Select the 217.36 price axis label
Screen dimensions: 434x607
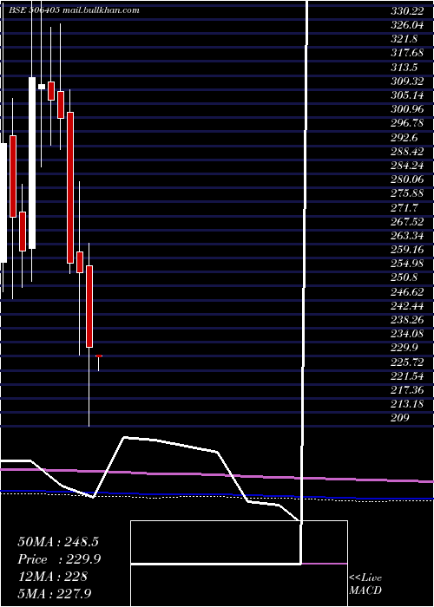click(x=407, y=390)
